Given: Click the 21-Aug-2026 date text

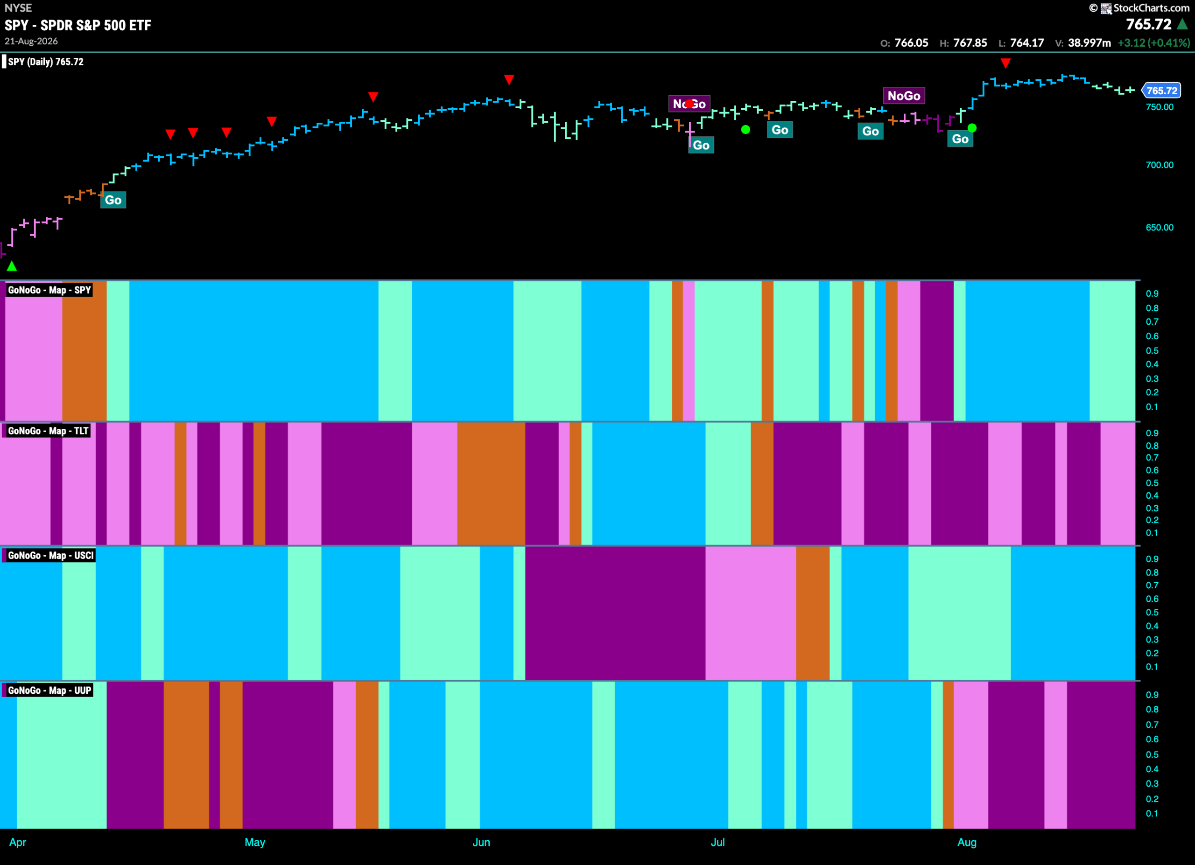Looking at the screenshot, I should coord(31,41).
